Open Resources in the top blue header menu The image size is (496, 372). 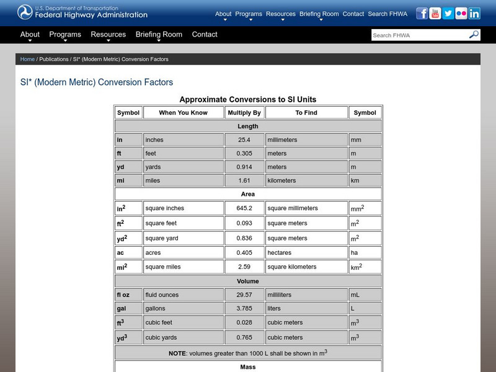281,14
